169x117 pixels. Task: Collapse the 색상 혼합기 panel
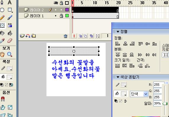tap(118, 77)
